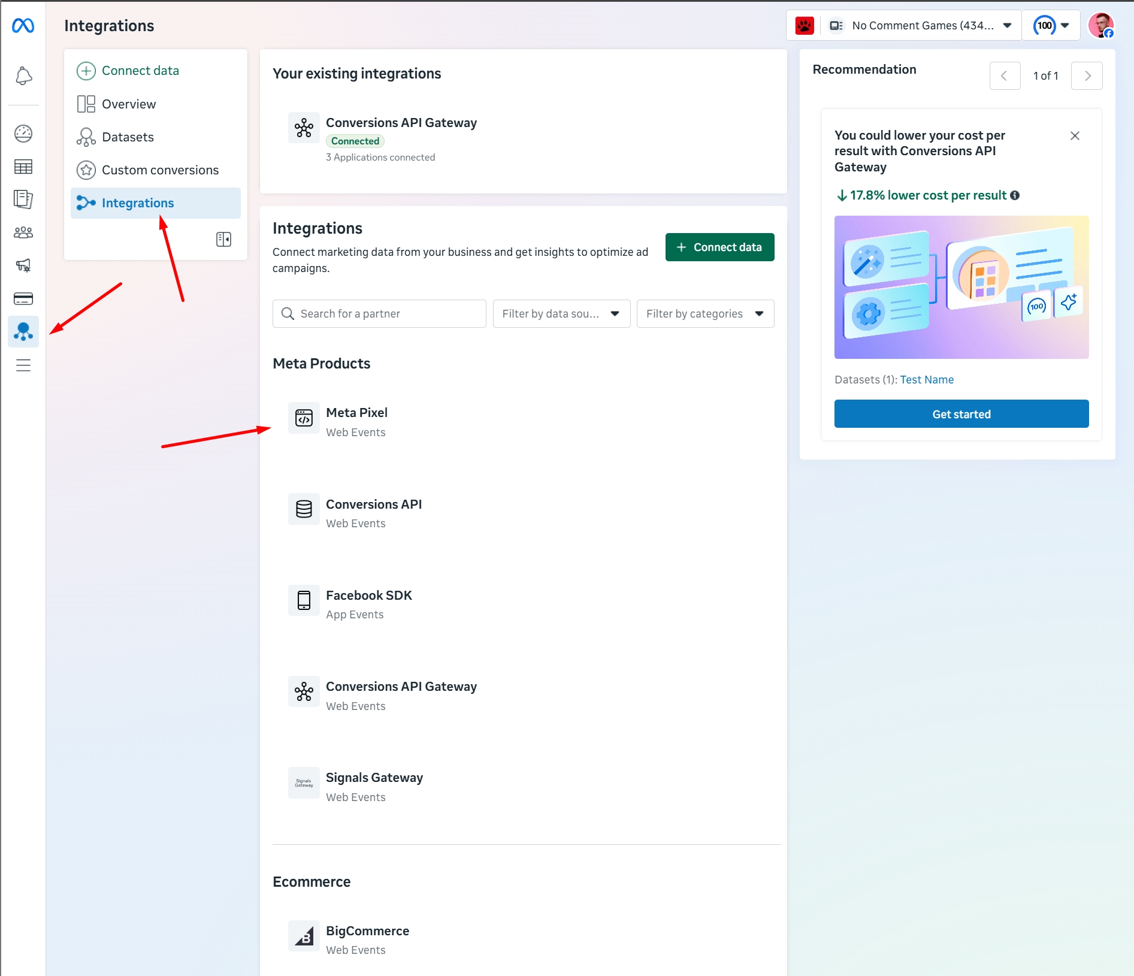Viewport: 1134px width, 976px height.
Task: Click the red paw business icon
Action: [x=804, y=25]
